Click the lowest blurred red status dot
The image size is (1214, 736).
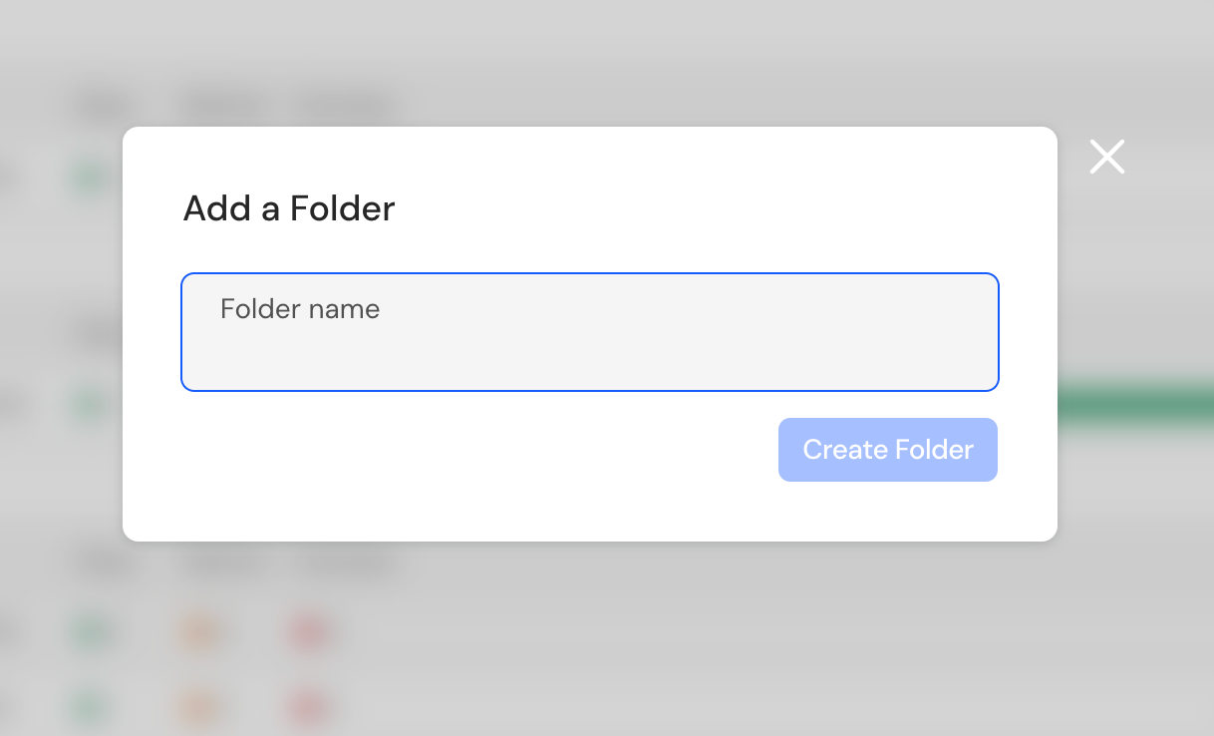coord(309,708)
